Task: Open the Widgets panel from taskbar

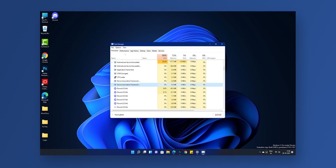Action: point(150,152)
